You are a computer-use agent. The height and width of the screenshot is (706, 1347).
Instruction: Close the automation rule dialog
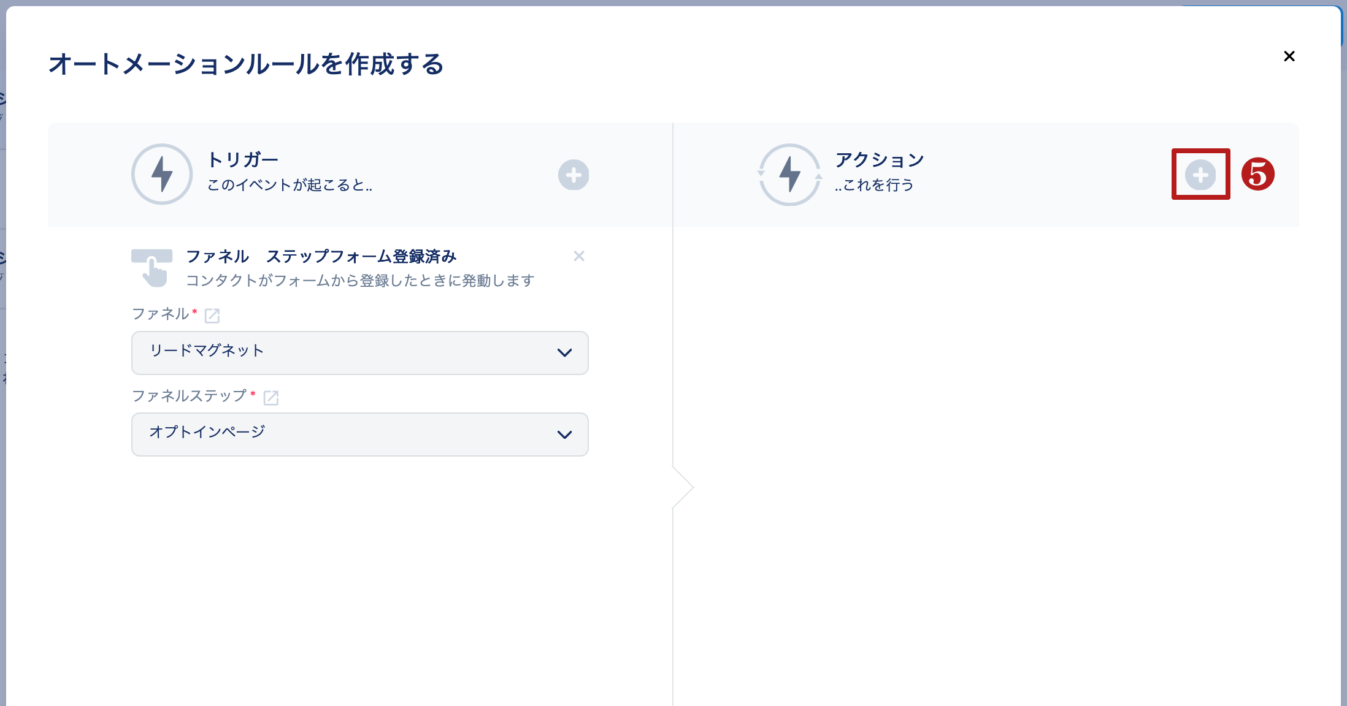point(1289,56)
